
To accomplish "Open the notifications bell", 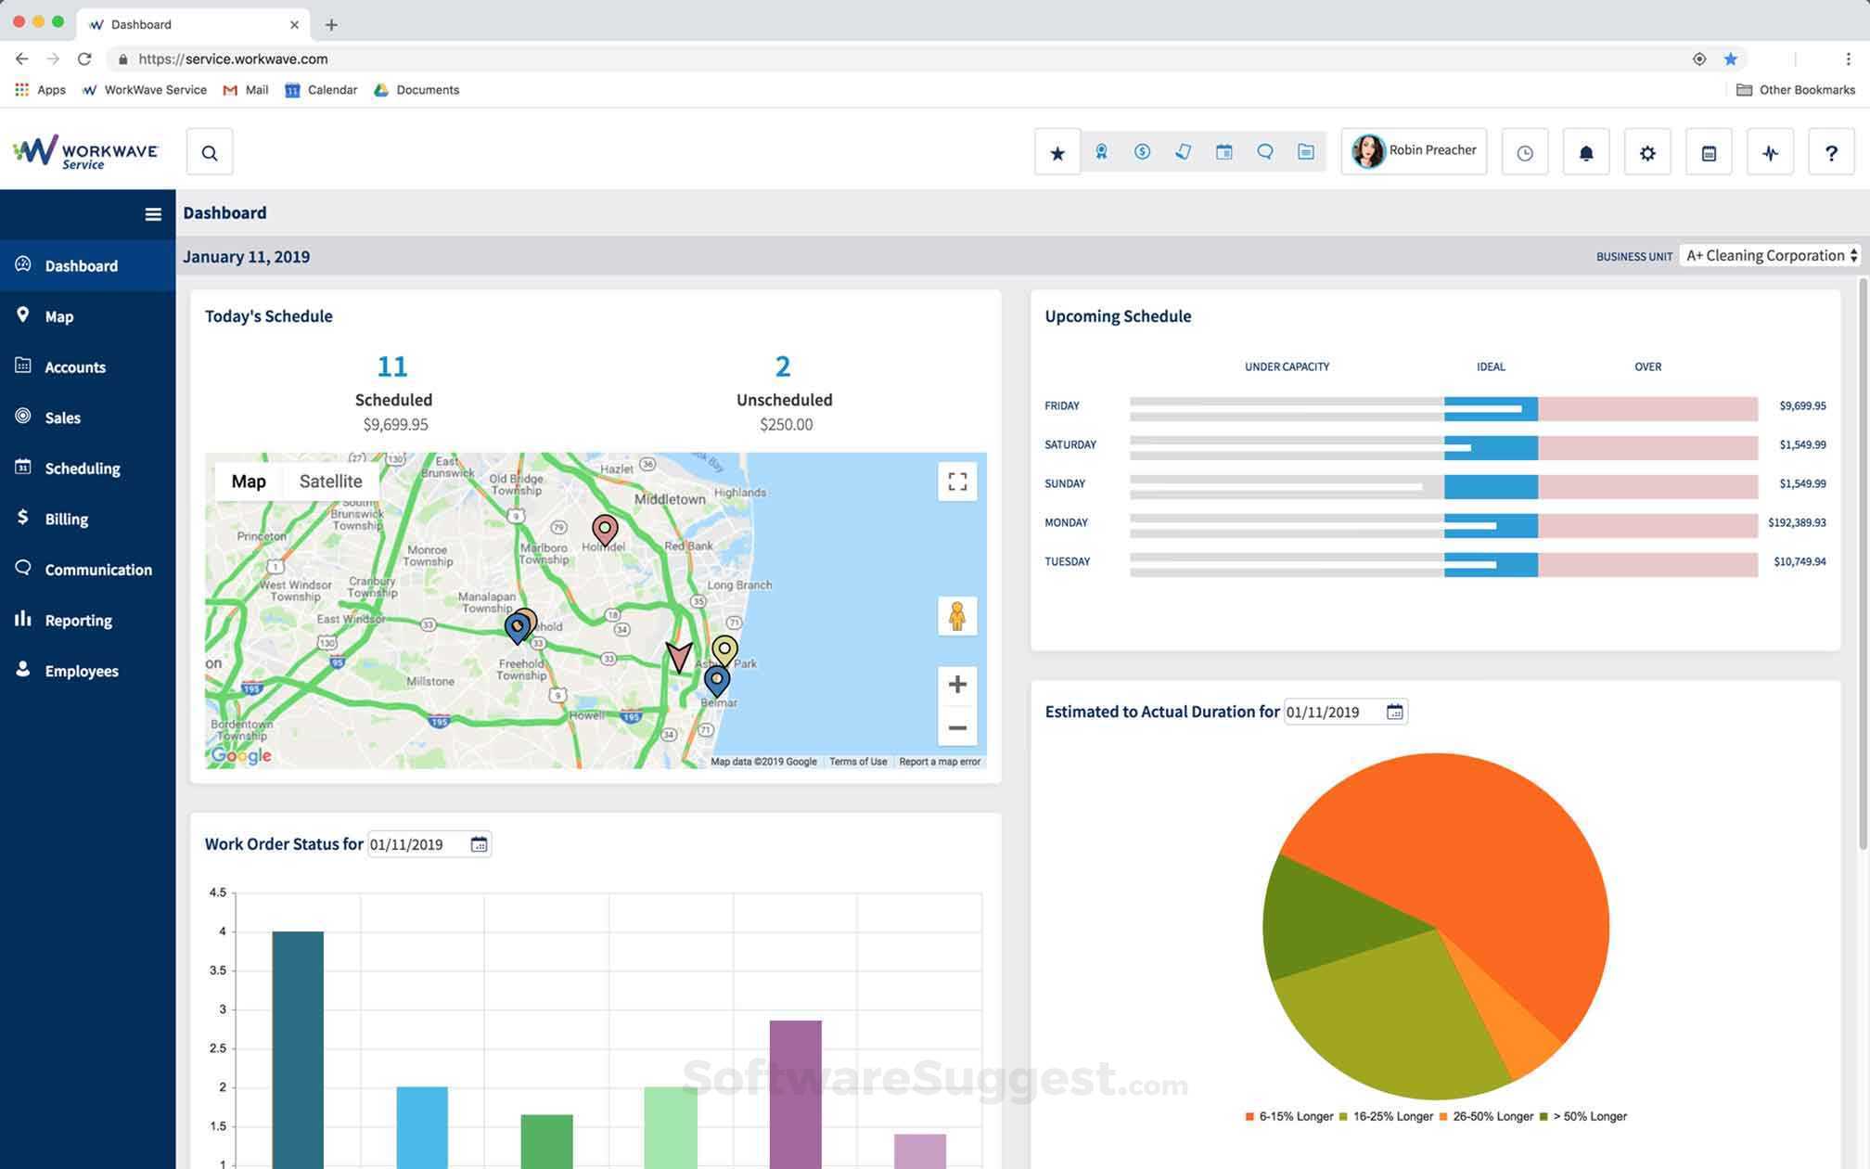I will tap(1585, 151).
